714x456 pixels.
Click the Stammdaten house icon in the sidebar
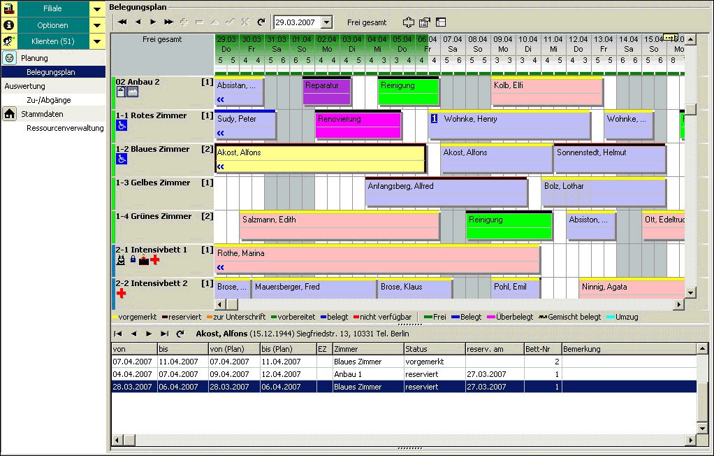tap(10, 114)
